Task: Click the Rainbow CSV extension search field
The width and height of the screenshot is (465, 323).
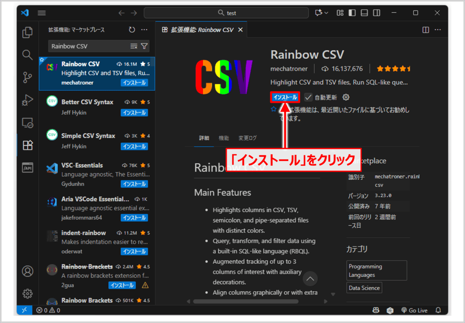Action: (89, 46)
